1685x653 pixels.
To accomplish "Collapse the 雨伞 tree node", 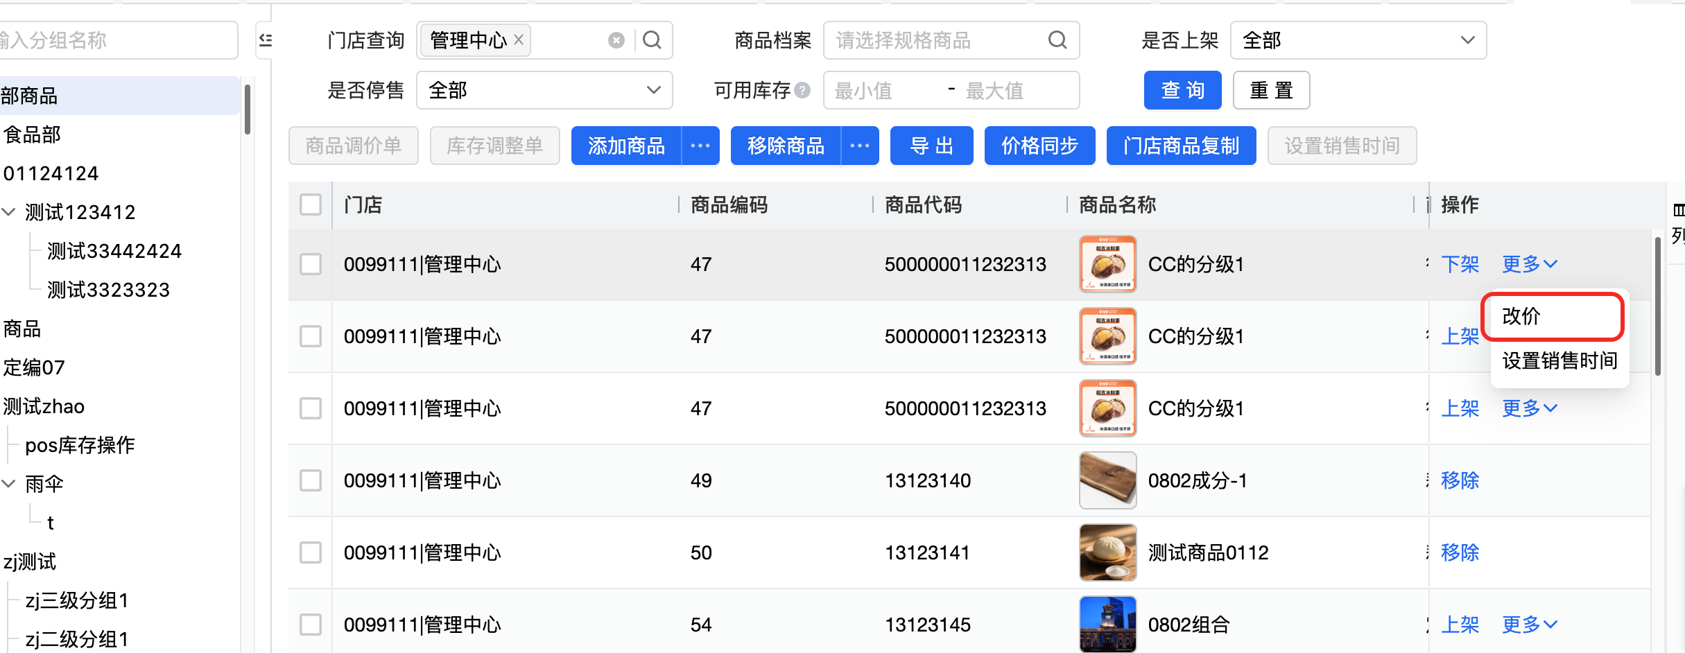I will click(x=9, y=484).
